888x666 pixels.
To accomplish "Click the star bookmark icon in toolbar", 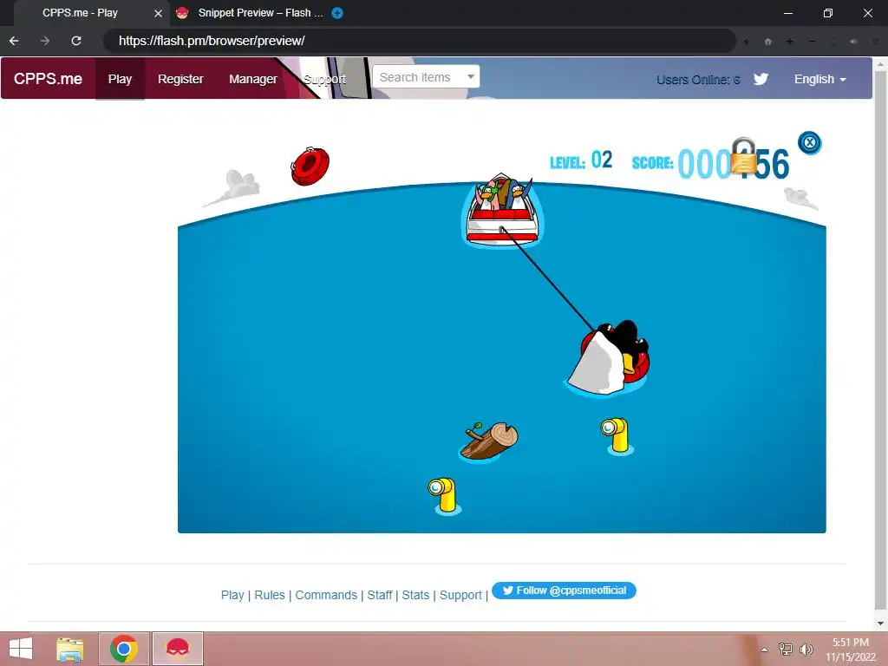I will [x=747, y=42].
